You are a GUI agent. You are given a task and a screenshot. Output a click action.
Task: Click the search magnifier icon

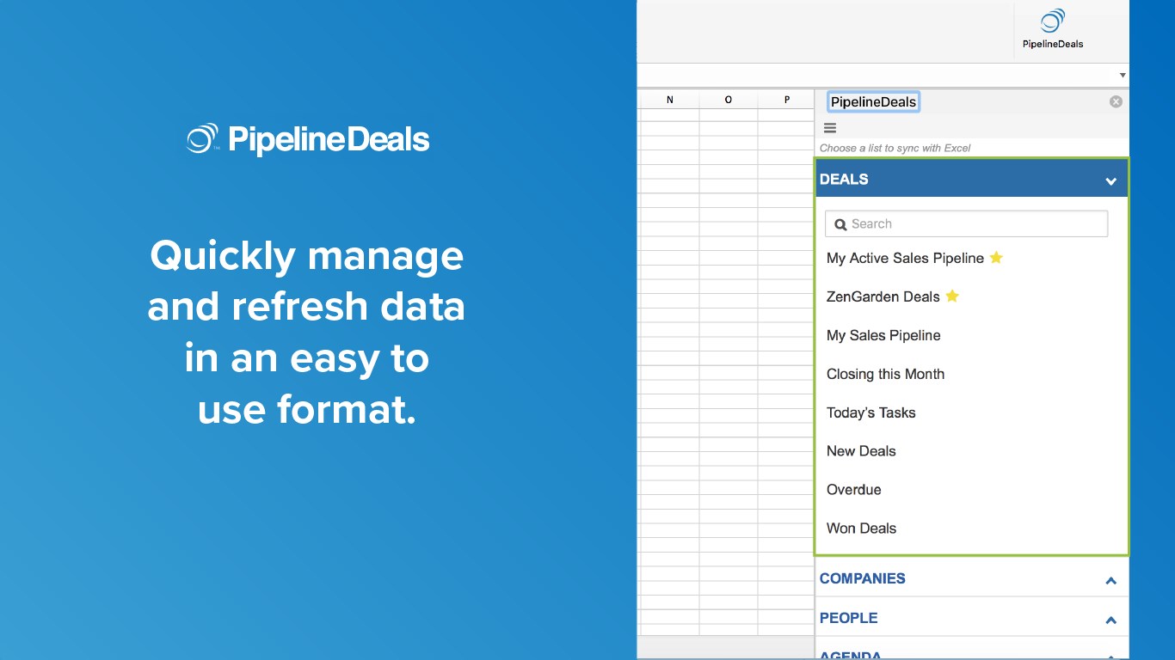(840, 224)
